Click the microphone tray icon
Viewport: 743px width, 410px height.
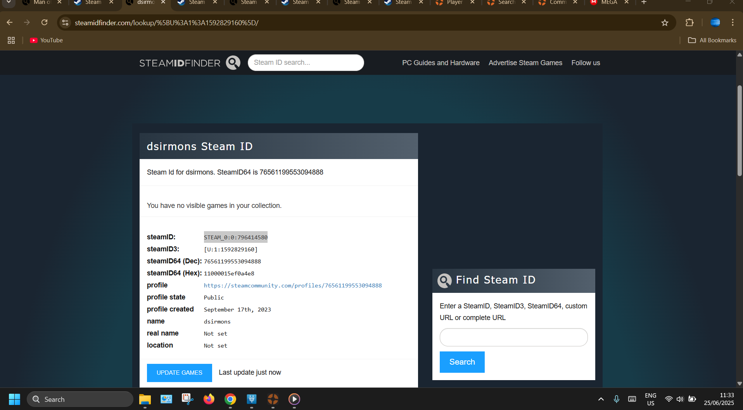point(616,399)
